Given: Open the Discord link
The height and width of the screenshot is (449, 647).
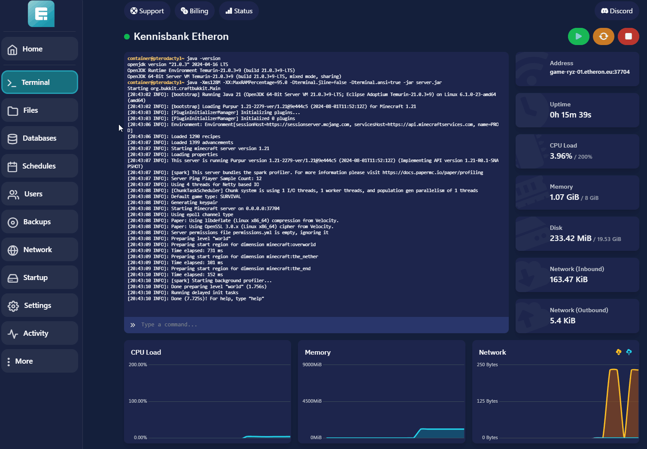Looking at the screenshot, I should [617, 11].
